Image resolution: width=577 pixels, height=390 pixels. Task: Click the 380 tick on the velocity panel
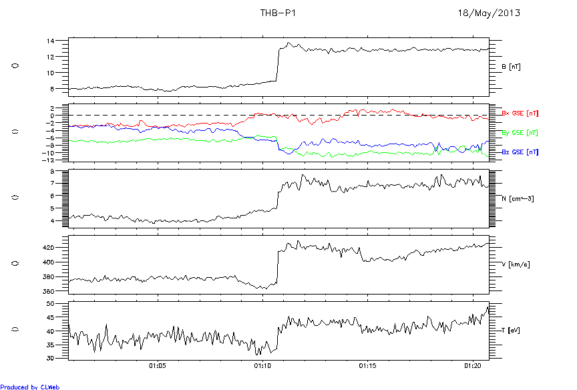48,276
